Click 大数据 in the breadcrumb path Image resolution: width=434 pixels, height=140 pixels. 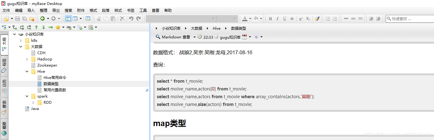[197, 28]
